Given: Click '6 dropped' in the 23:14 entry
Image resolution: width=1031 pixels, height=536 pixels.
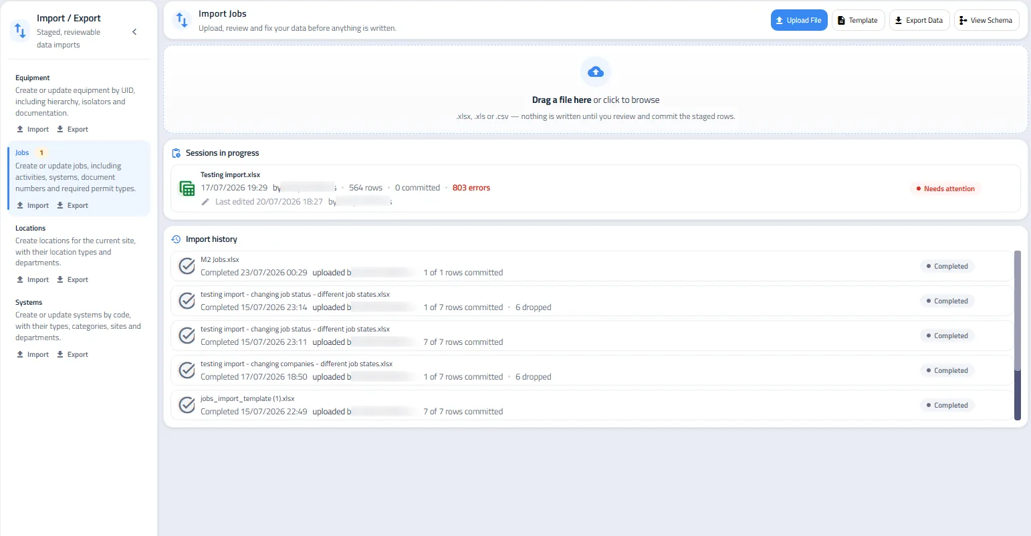Looking at the screenshot, I should coord(534,307).
